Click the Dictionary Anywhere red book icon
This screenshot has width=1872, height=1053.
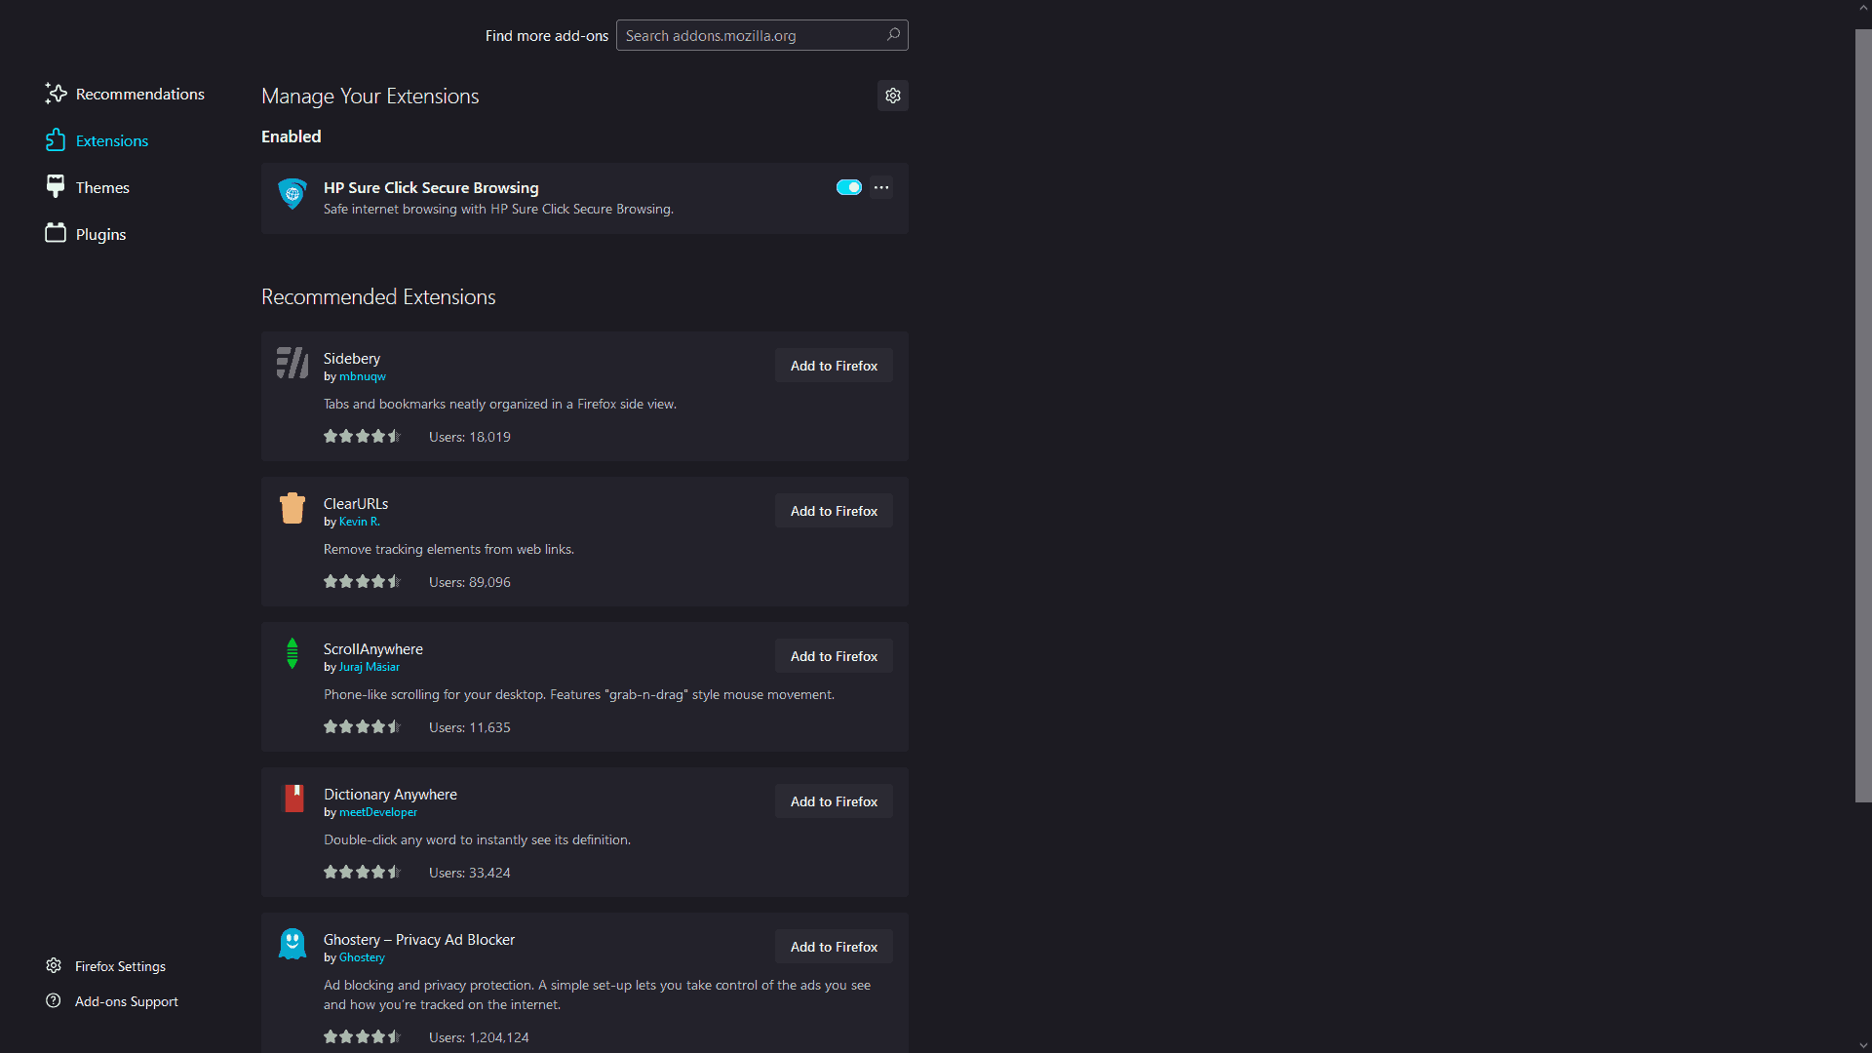click(x=292, y=799)
